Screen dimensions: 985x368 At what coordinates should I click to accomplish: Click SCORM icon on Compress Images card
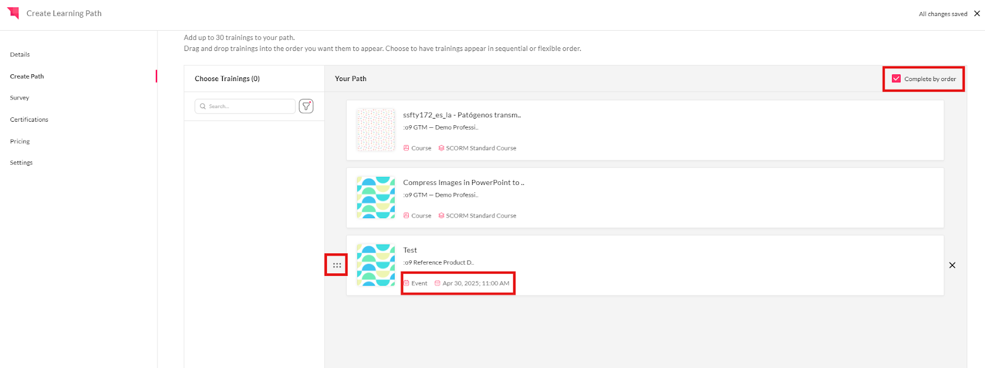pos(441,216)
